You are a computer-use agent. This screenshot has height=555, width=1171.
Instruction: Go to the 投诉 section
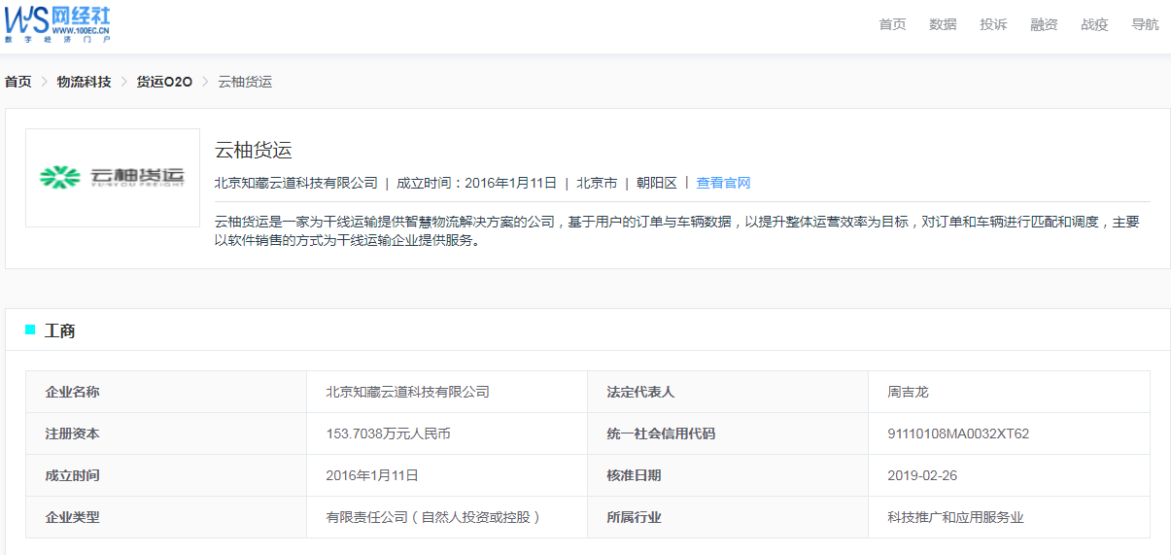coord(993,24)
